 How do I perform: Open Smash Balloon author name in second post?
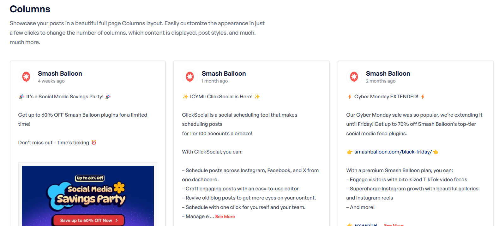[x=224, y=73]
